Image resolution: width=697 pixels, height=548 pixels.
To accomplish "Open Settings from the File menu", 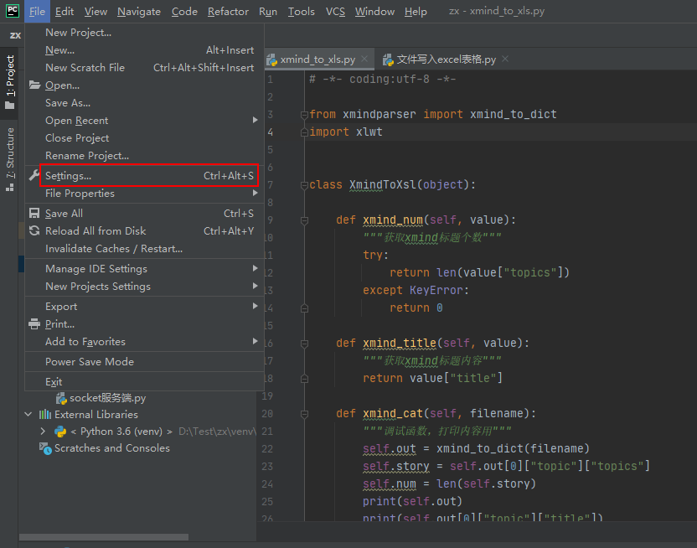I will 67,176.
